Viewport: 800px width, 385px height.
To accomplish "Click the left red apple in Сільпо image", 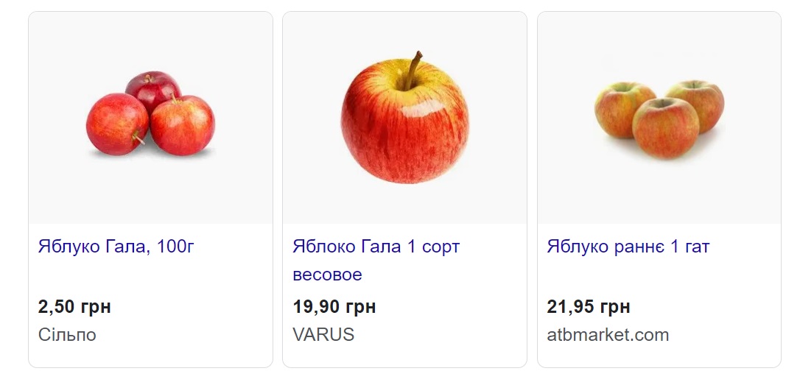I will (116, 124).
